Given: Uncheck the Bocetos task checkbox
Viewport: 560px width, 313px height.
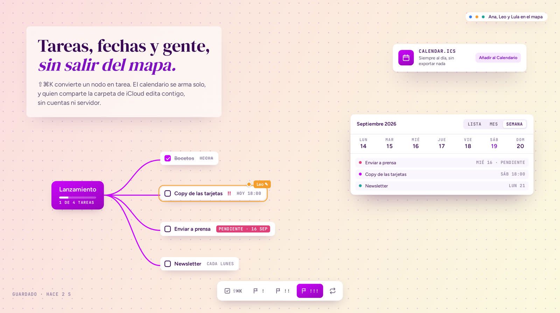Looking at the screenshot, I should point(168,158).
